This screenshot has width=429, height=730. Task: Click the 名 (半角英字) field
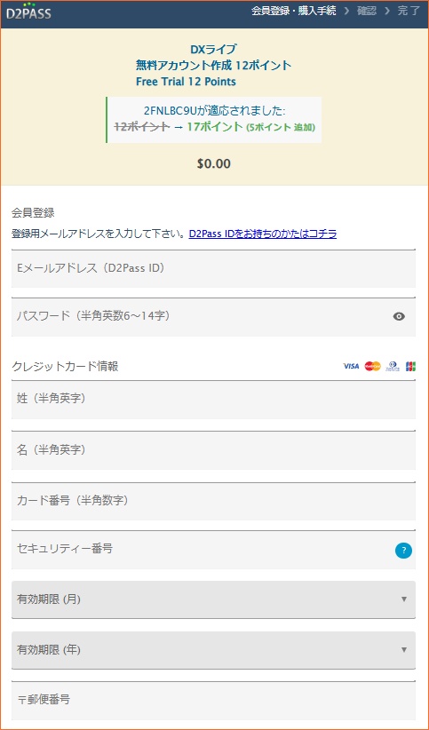click(213, 450)
